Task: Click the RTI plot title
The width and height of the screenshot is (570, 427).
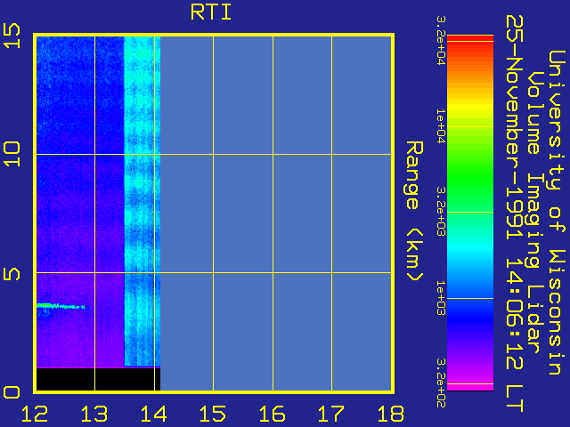Action: [x=211, y=12]
